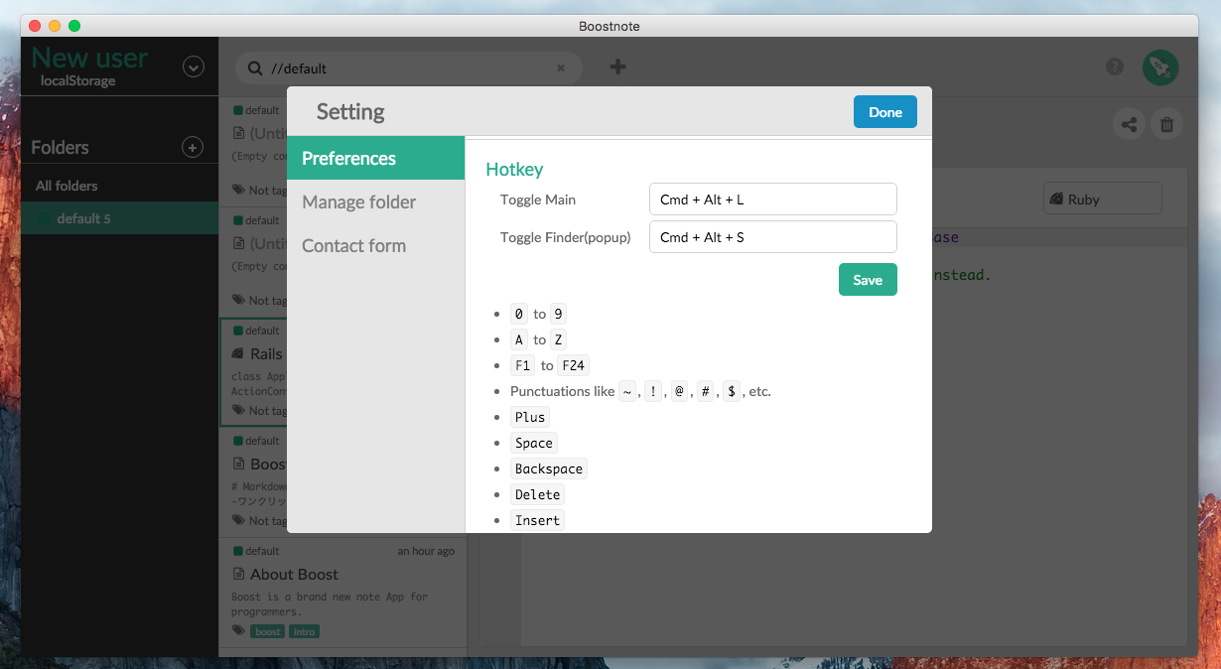Open the help question mark icon
1221x669 pixels.
(x=1115, y=67)
